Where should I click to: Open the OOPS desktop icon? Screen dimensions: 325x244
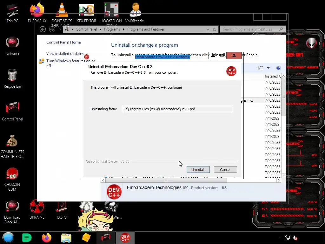tap(62, 210)
